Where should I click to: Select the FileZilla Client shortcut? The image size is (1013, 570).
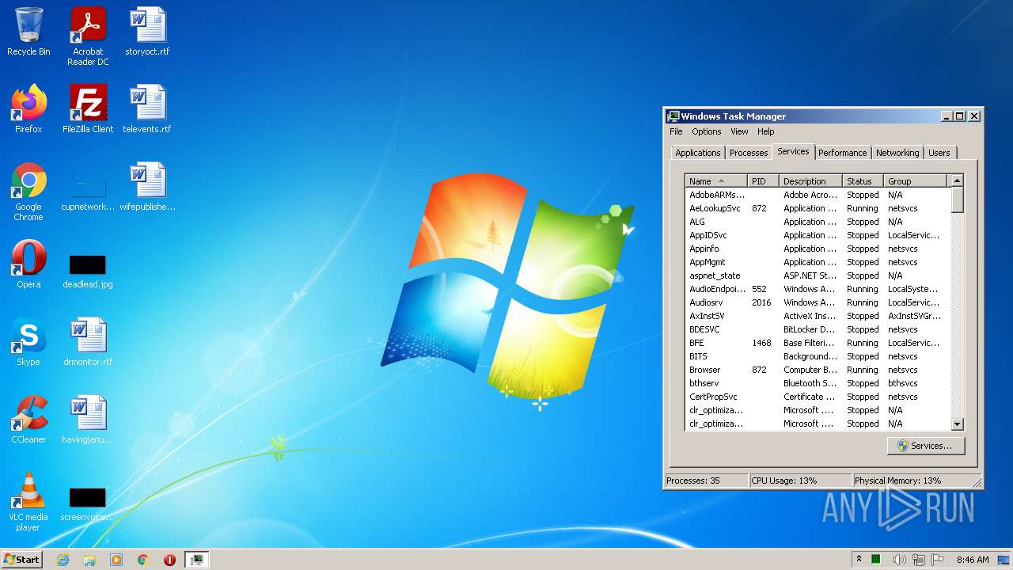(x=88, y=109)
